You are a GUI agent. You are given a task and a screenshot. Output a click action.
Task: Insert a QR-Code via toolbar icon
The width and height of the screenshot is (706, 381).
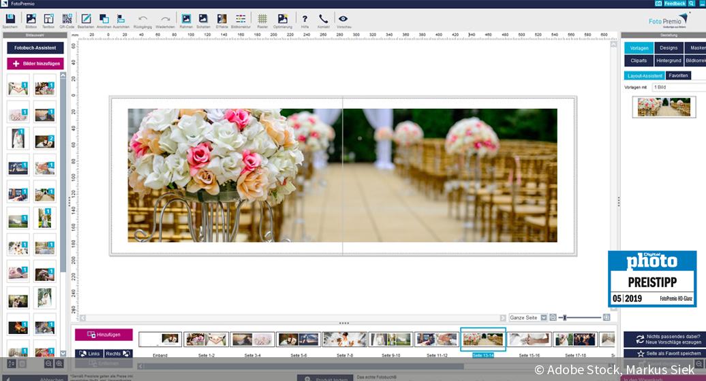point(67,19)
